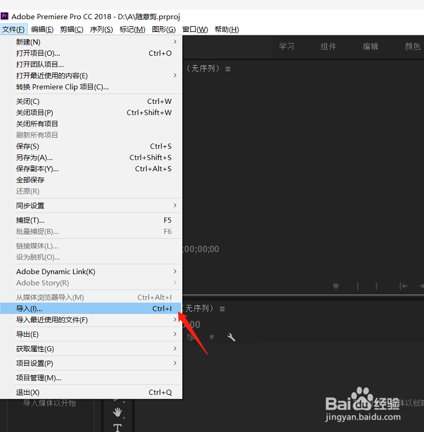This screenshot has height=432, width=424.
Task: Open the 标记(M) menu
Action: pos(132,29)
